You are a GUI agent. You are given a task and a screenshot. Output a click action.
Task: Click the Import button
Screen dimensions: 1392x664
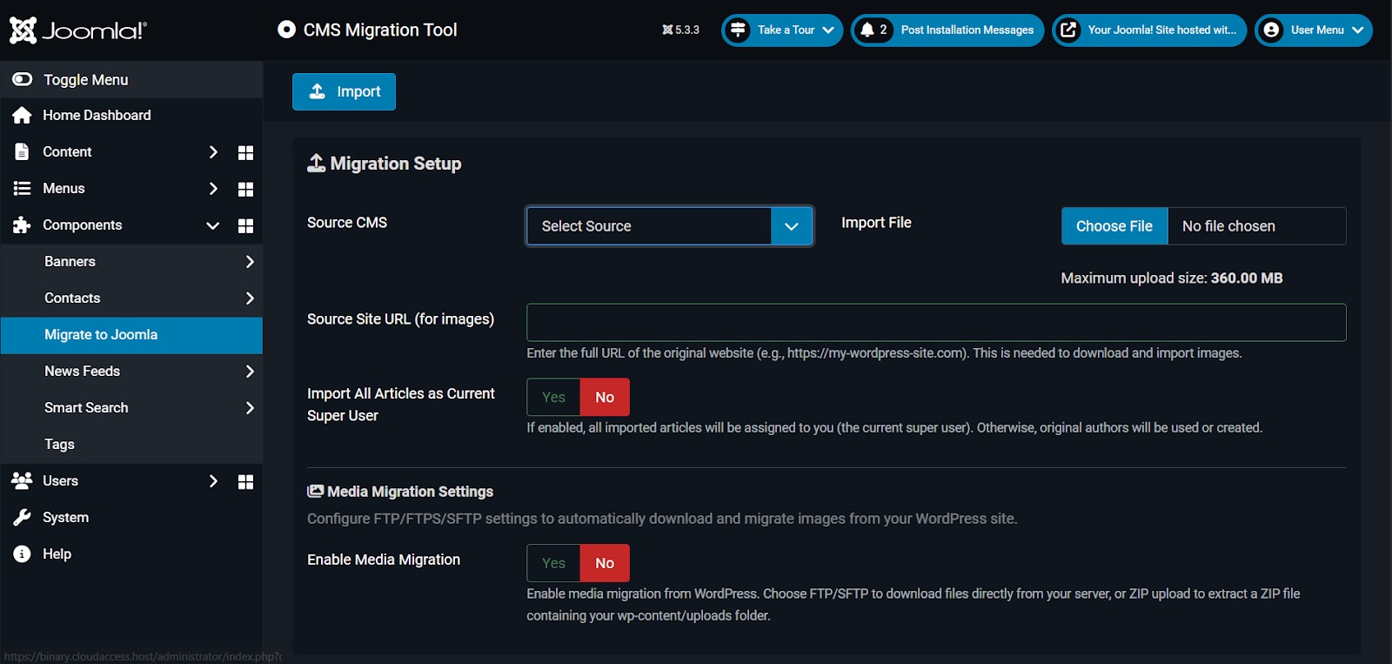[x=344, y=92]
